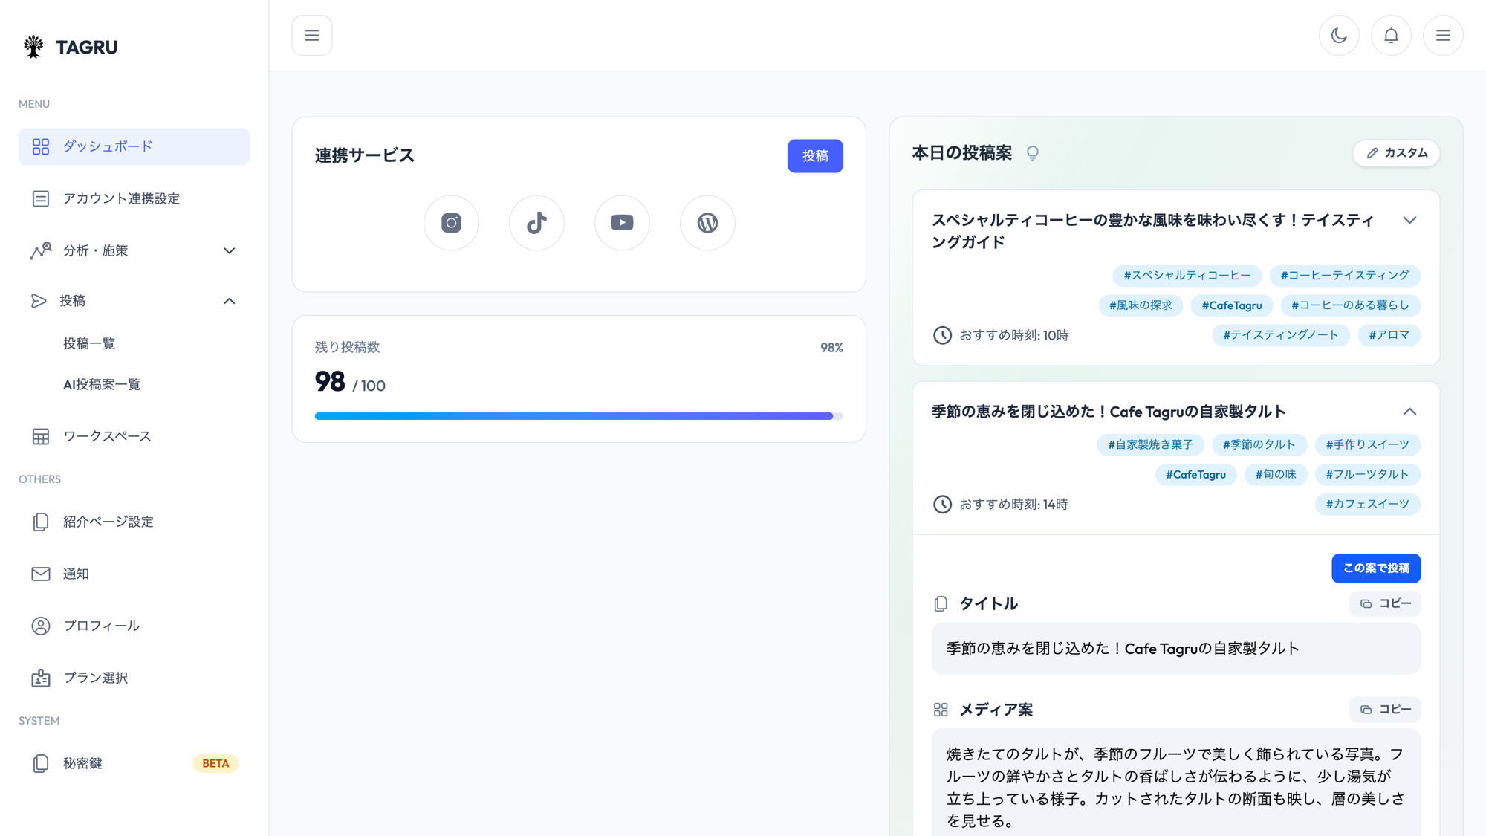Click the TikTok service icon

point(536,223)
